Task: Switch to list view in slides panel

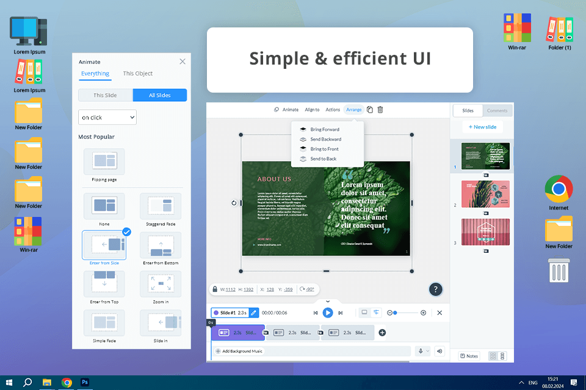Action: point(502,356)
